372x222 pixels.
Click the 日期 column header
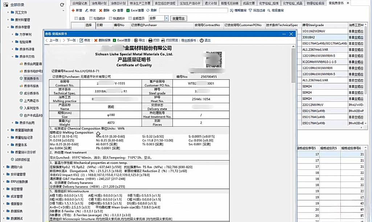104,25
